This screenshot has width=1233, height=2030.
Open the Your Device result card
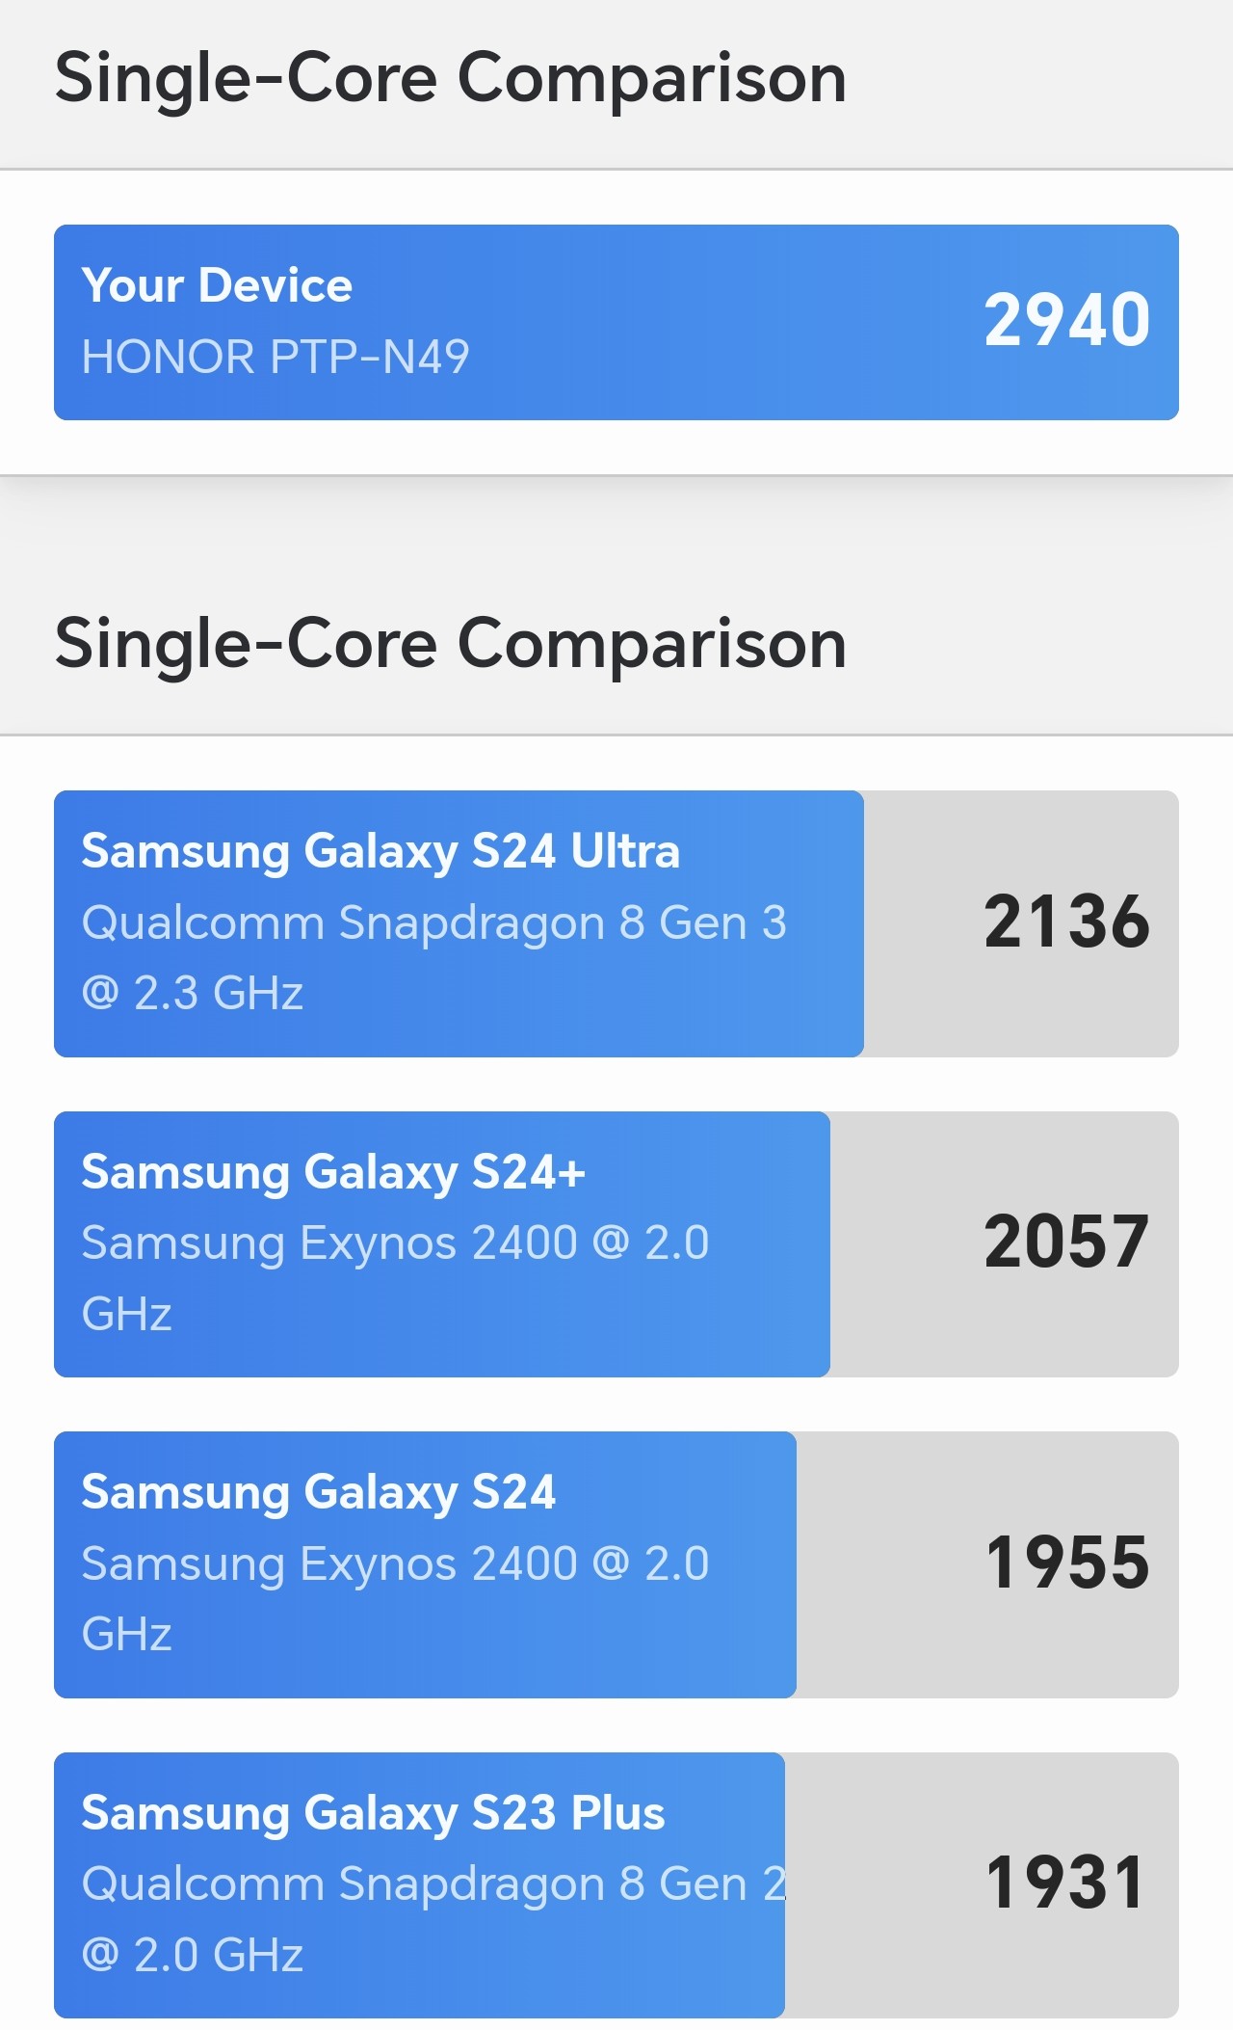(x=616, y=322)
